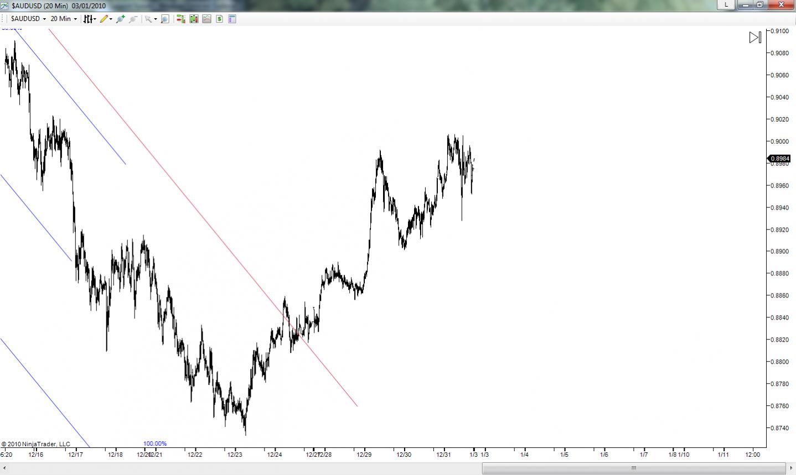
Task: Expand the cursor type dropdown arrow
Action: coord(156,19)
